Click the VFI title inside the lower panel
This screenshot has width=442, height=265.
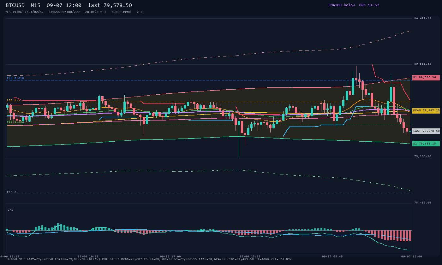10,210
